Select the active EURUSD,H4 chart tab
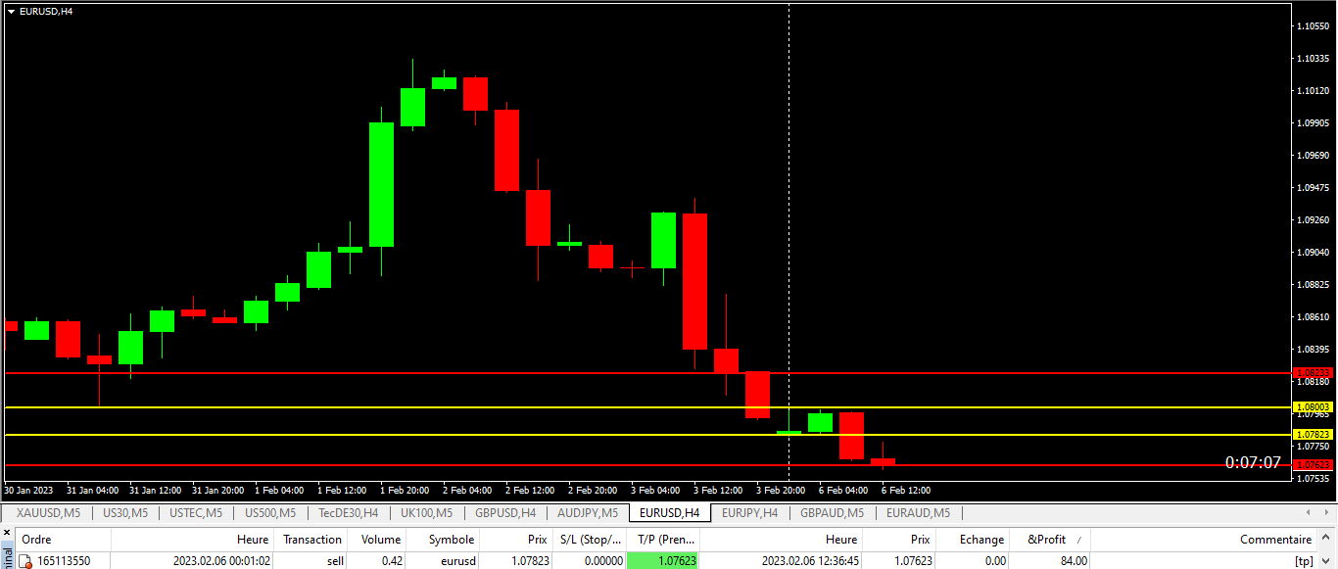 pos(670,512)
